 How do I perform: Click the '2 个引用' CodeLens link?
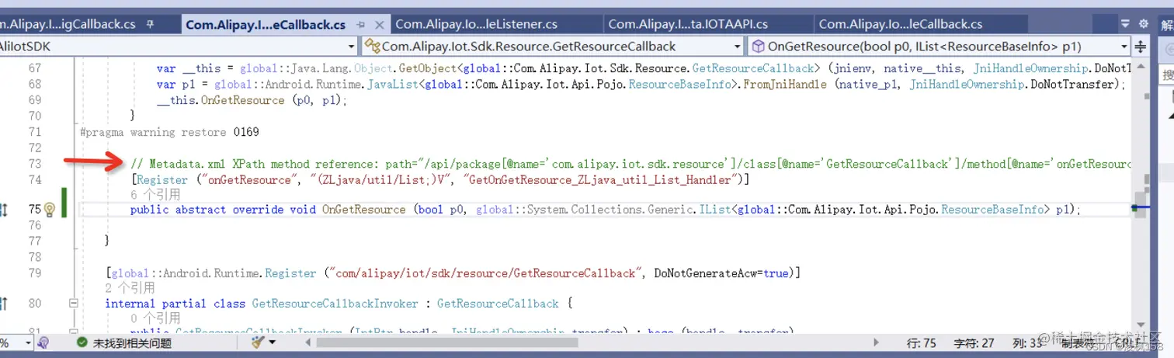[x=130, y=288]
